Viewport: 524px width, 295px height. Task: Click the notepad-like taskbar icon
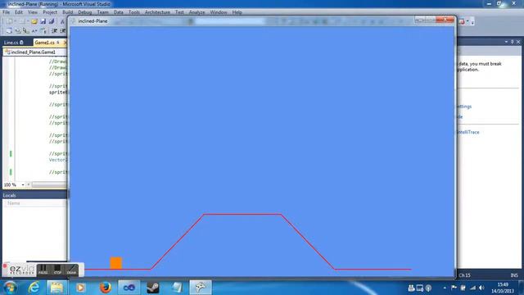click(x=177, y=288)
